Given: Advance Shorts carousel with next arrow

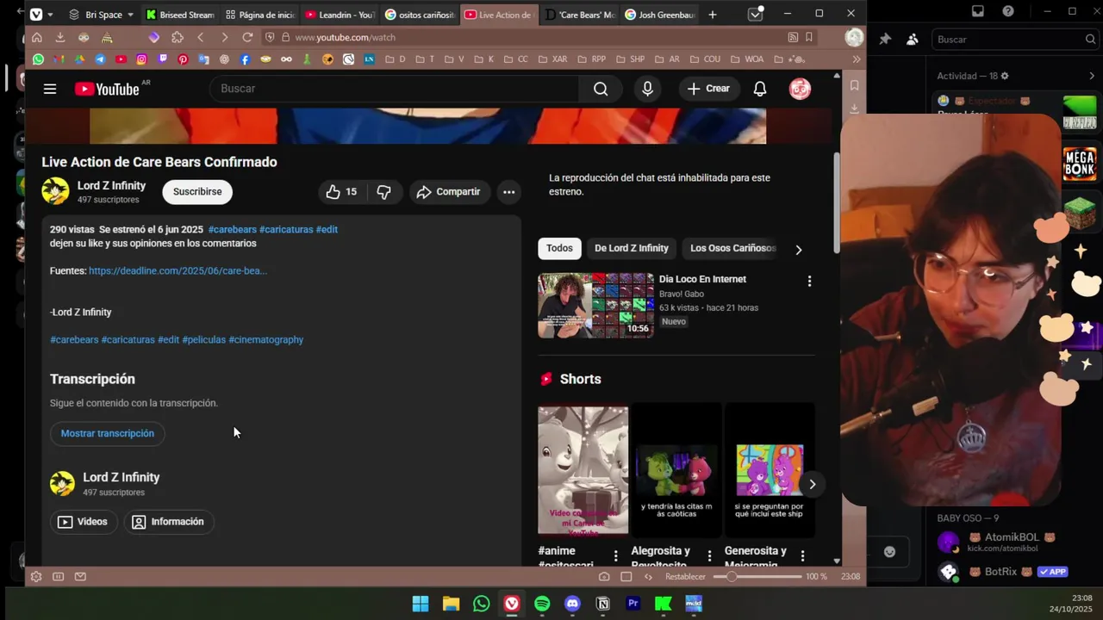Looking at the screenshot, I should (x=812, y=484).
